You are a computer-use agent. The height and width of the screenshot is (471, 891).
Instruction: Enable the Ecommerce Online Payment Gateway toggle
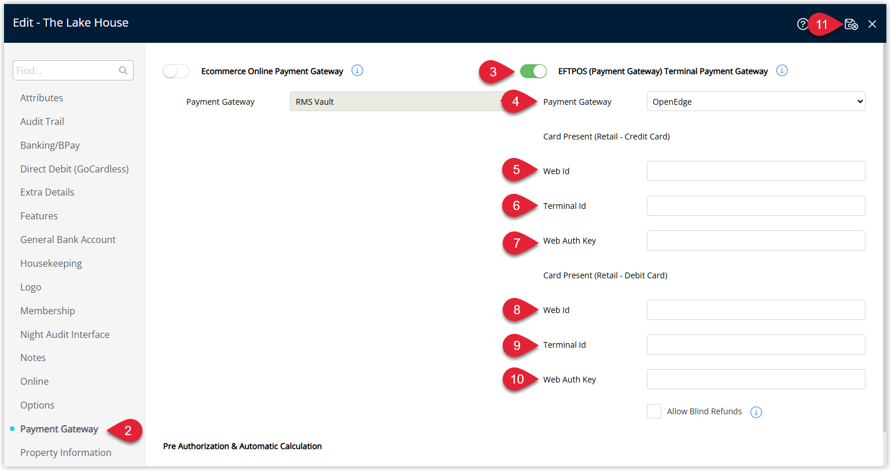click(176, 71)
